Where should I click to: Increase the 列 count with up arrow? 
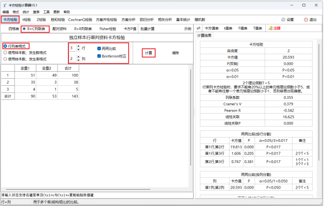pyautogui.click(x=78, y=57)
